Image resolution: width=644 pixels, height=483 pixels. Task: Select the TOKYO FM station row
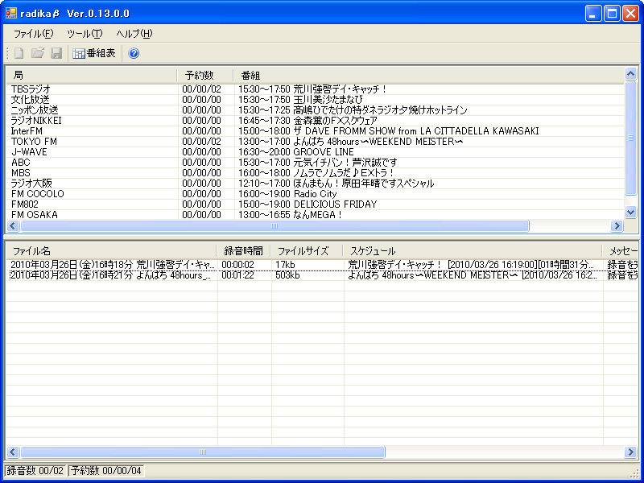click(x=80, y=141)
